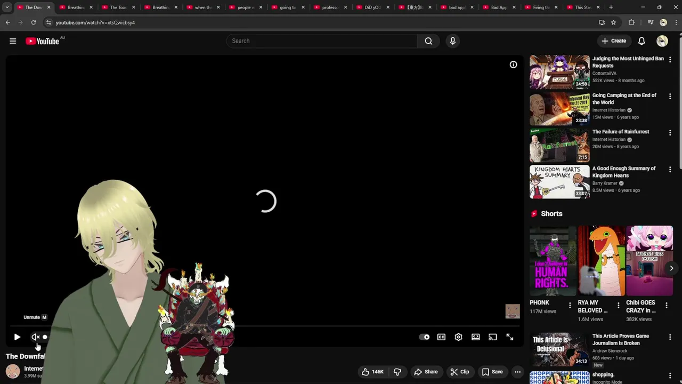Dislike the video
Viewport: 682px width, 384px height.
pyautogui.click(x=397, y=372)
